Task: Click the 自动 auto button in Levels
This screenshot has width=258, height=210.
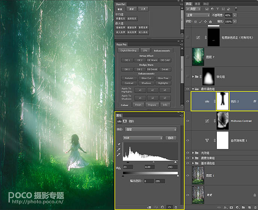Action: click(171, 138)
